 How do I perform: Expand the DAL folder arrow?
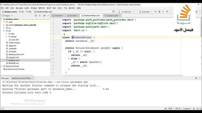pyautogui.click(x=7, y=34)
